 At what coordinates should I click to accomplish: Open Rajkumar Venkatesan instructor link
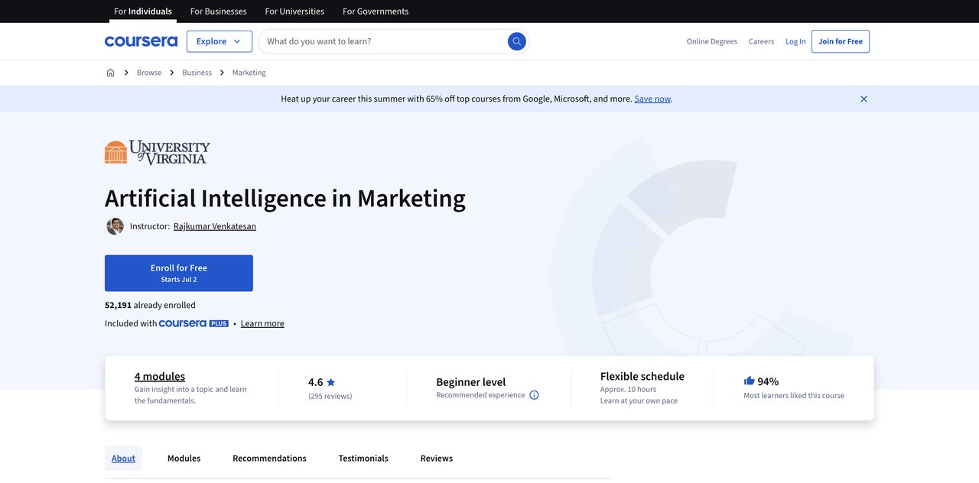click(x=215, y=226)
